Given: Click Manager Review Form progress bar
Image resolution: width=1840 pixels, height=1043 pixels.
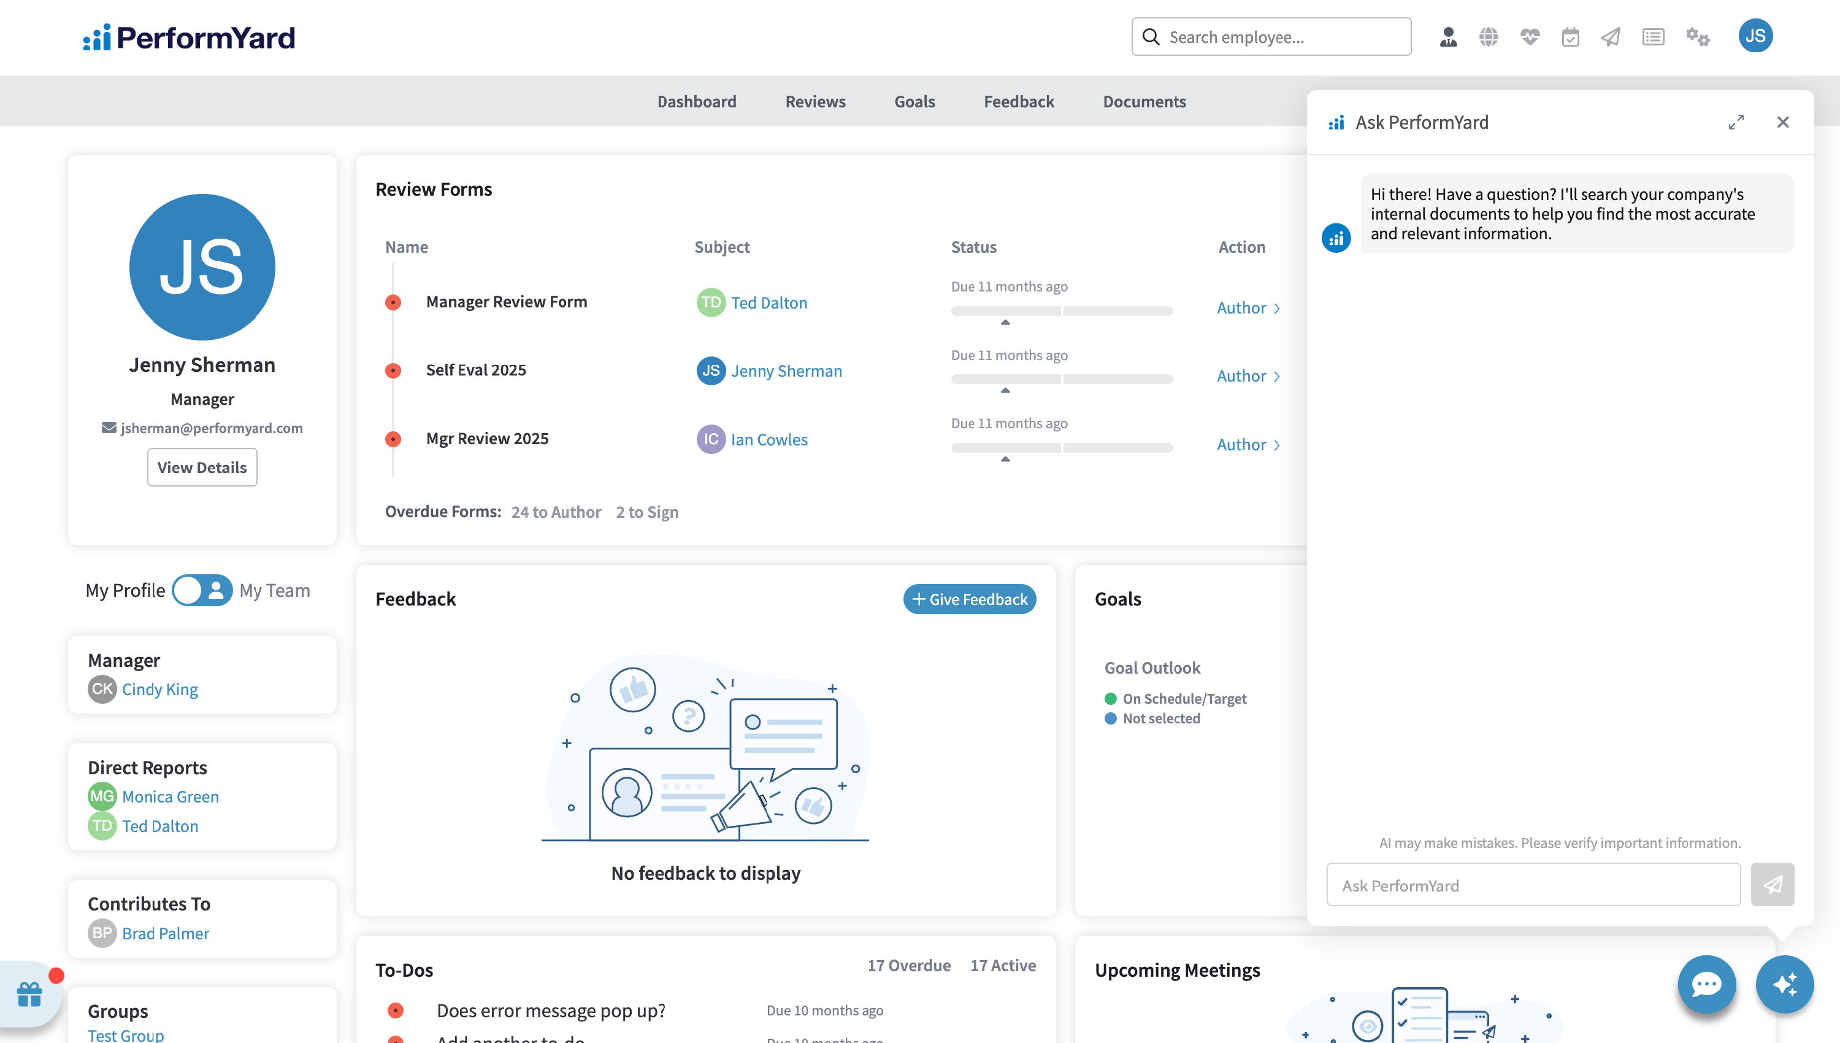Looking at the screenshot, I should [1061, 311].
